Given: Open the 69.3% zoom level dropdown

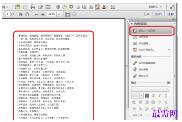Looking at the screenshot, I should (x=59, y=14).
